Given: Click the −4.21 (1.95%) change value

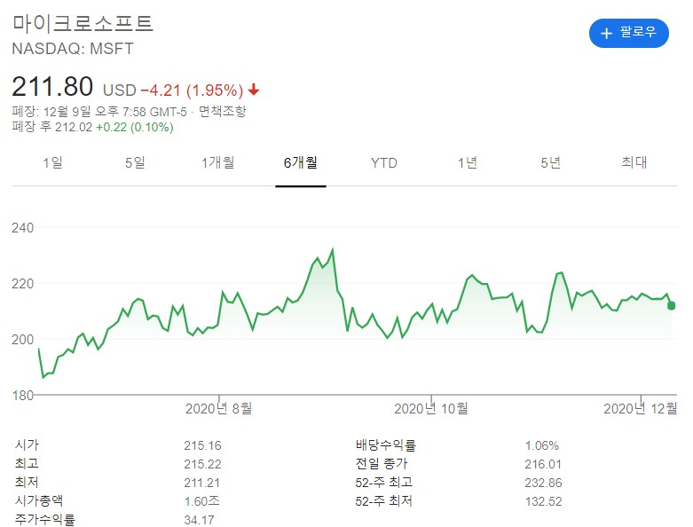Looking at the screenshot, I should [x=192, y=90].
